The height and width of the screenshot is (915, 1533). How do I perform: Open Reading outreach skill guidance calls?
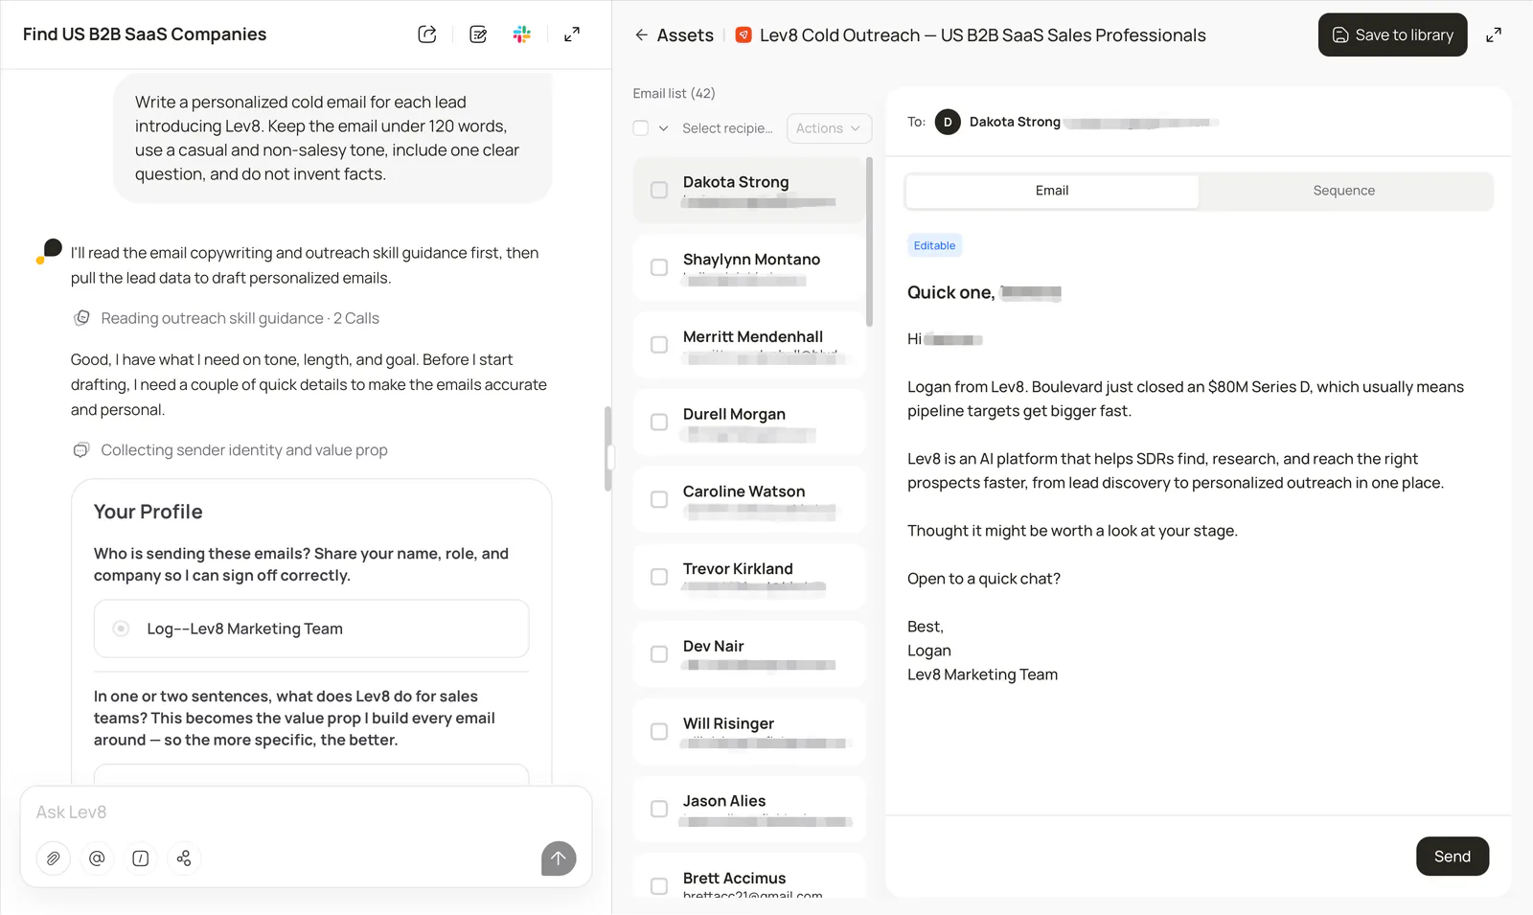click(240, 318)
